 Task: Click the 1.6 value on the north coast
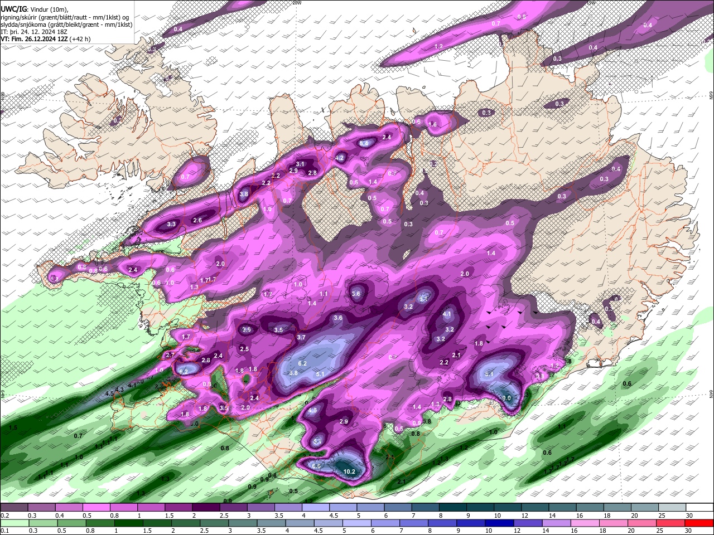432,125
